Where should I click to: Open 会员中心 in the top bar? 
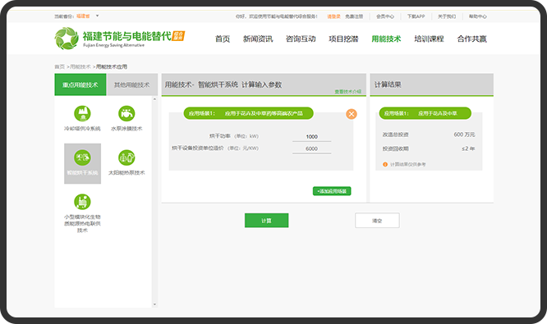click(385, 16)
